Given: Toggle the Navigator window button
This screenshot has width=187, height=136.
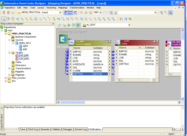Looking at the screenshot, I should [x=66, y=13].
